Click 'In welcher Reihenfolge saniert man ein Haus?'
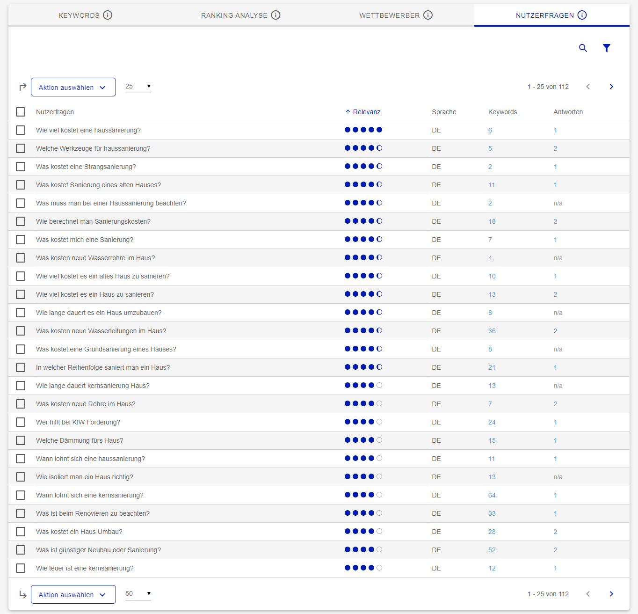The width and height of the screenshot is (638, 614). coord(103,367)
